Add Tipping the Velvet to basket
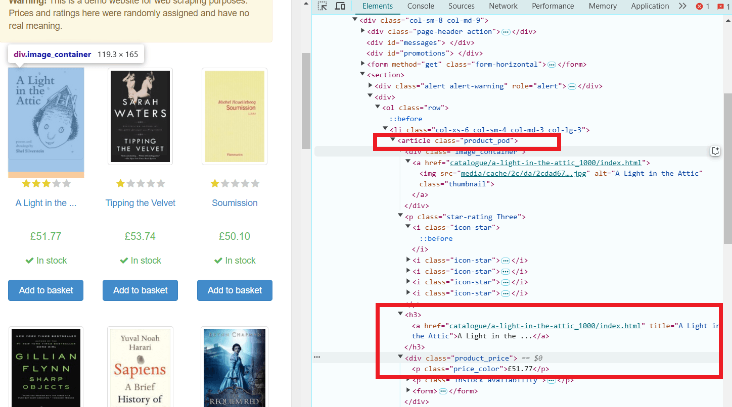The width and height of the screenshot is (732, 407). pyautogui.click(x=140, y=290)
